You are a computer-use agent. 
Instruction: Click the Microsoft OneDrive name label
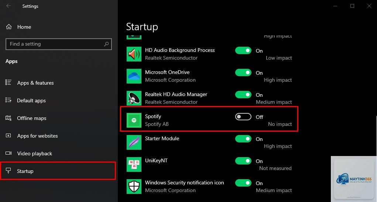point(167,72)
